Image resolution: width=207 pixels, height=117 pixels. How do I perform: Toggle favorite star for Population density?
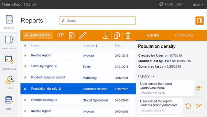(x=25, y=89)
